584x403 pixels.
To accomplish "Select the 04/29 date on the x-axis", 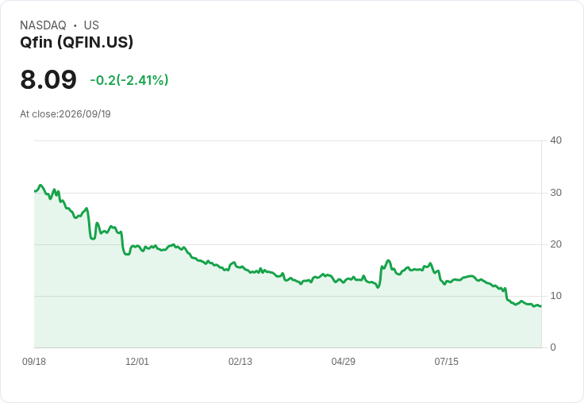I will pos(343,361).
